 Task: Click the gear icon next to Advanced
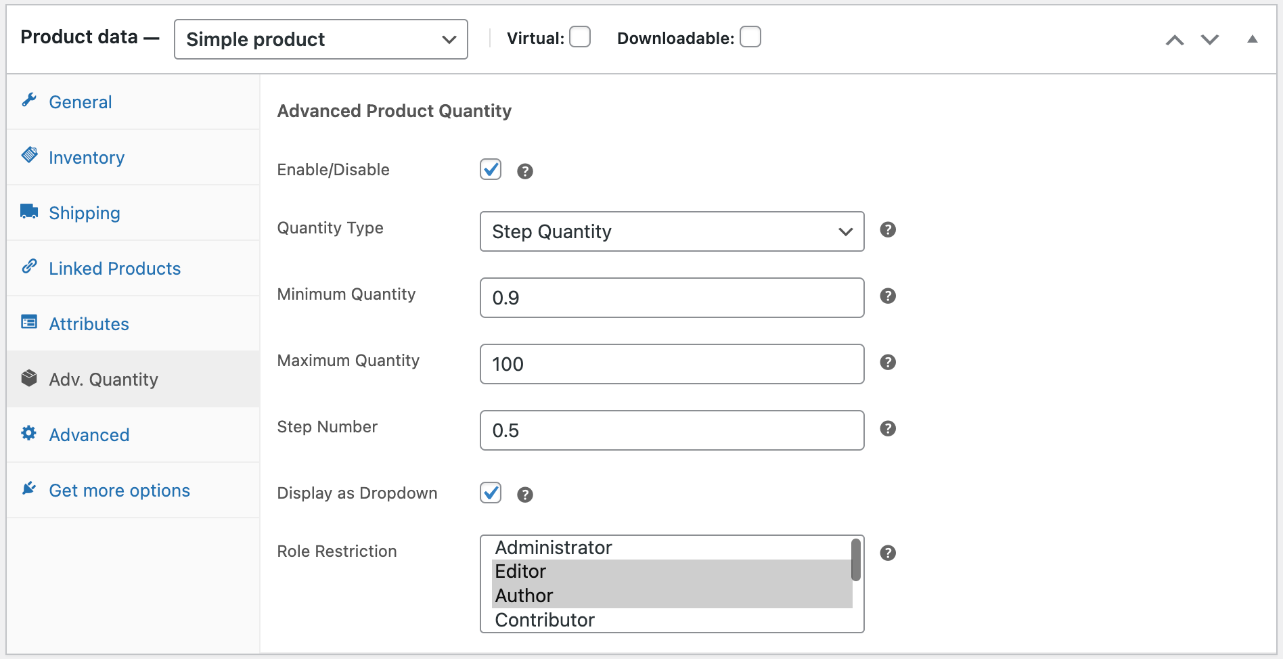click(28, 434)
